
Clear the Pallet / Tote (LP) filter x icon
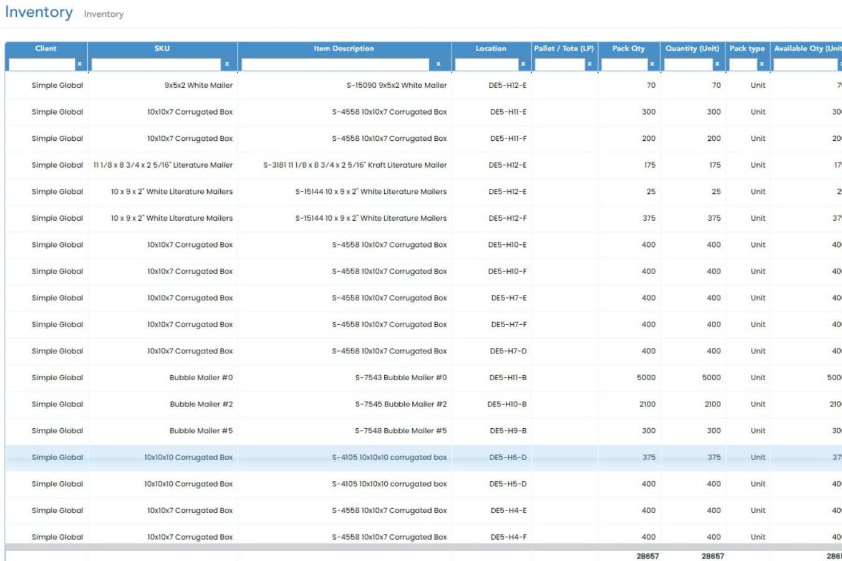point(589,64)
